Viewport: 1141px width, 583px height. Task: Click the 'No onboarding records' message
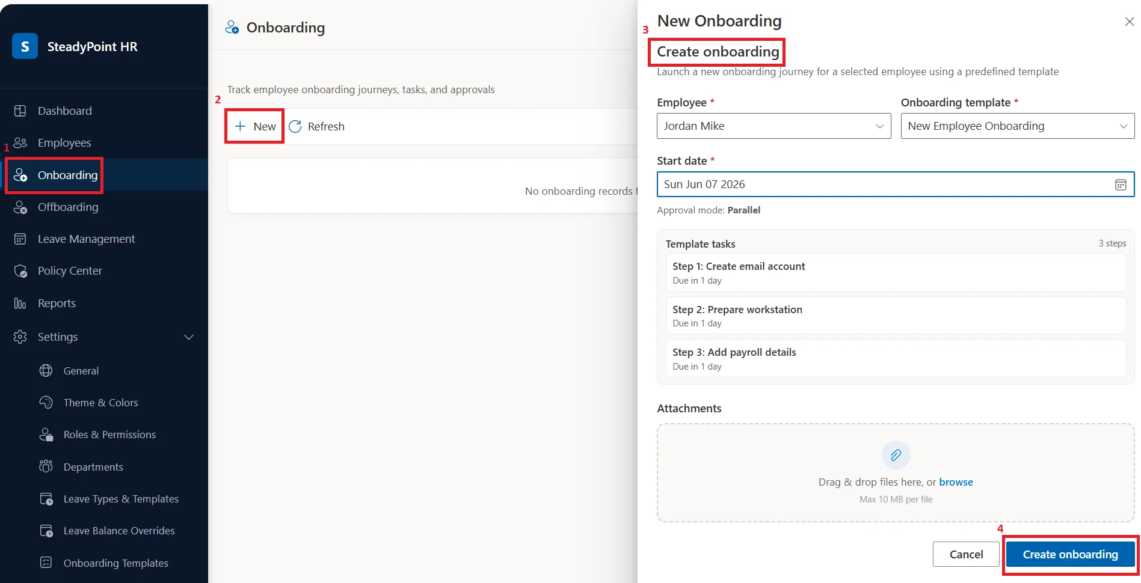[581, 191]
